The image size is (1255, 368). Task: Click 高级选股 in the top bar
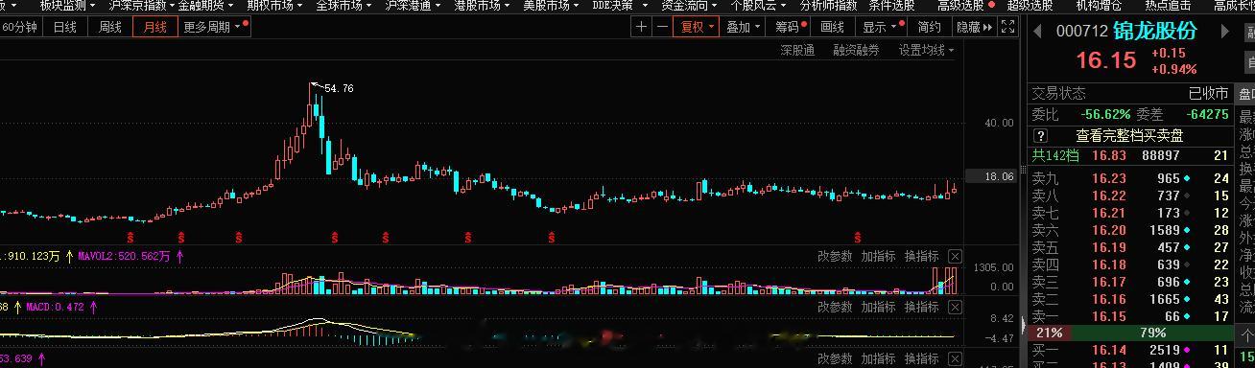[960, 6]
